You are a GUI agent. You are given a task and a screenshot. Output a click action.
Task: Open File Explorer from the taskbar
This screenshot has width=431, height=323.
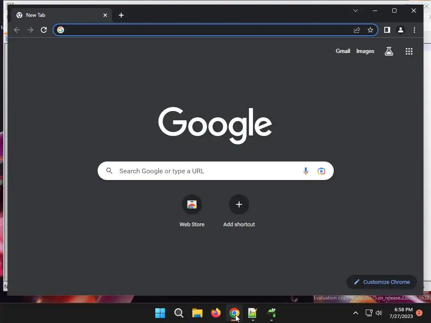[197, 313]
